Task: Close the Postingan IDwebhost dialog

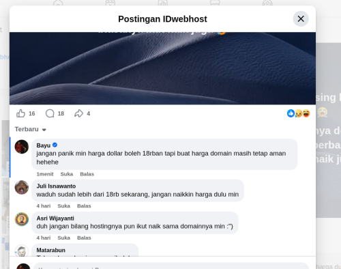Action: (301, 19)
